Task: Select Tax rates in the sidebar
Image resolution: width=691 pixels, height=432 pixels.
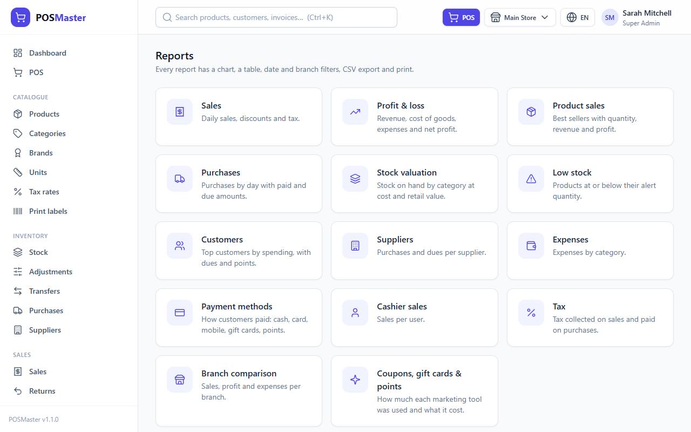Action: click(69, 192)
